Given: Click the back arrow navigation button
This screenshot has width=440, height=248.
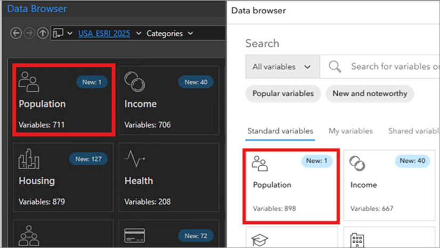Looking at the screenshot, I should (x=16, y=34).
